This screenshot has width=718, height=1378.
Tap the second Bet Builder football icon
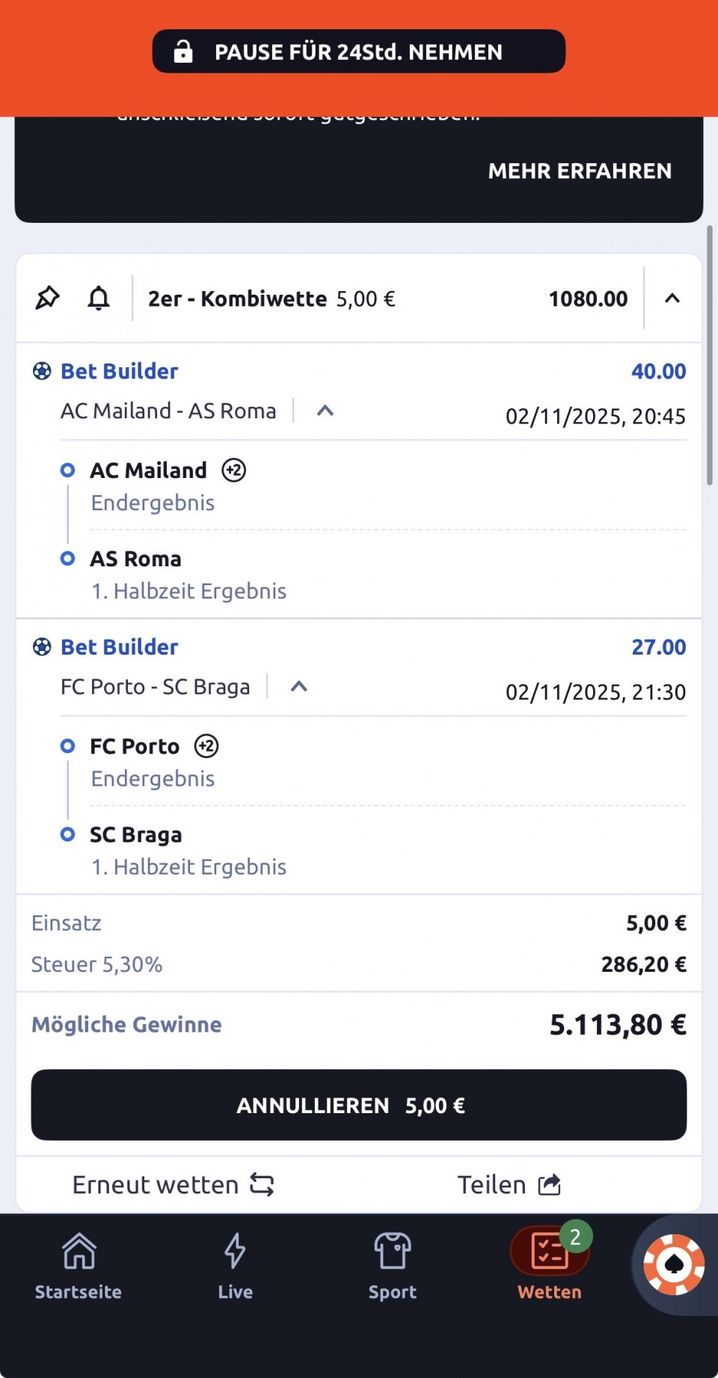pos(43,647)
